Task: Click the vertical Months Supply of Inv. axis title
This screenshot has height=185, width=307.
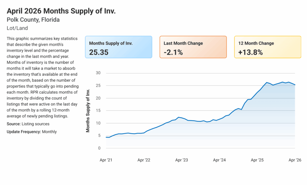Action: 88,111
